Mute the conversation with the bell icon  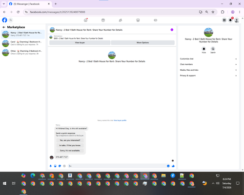click(x=204, y=49)
